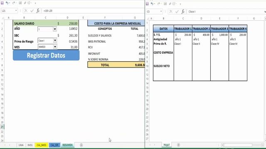Image resolution: width=266 pixels, height=149 pixels.
Task: Click TRABAJADOR 2 header cell
Action: point(201,29)
